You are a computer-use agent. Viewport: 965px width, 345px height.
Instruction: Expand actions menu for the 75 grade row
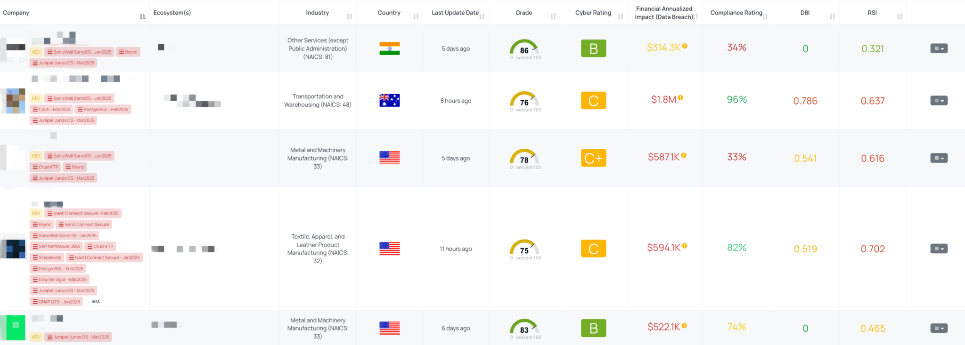(939, 249)
